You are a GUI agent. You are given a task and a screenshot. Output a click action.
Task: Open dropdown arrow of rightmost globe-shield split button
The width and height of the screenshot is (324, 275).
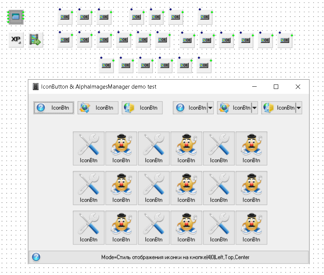[298, 108]
